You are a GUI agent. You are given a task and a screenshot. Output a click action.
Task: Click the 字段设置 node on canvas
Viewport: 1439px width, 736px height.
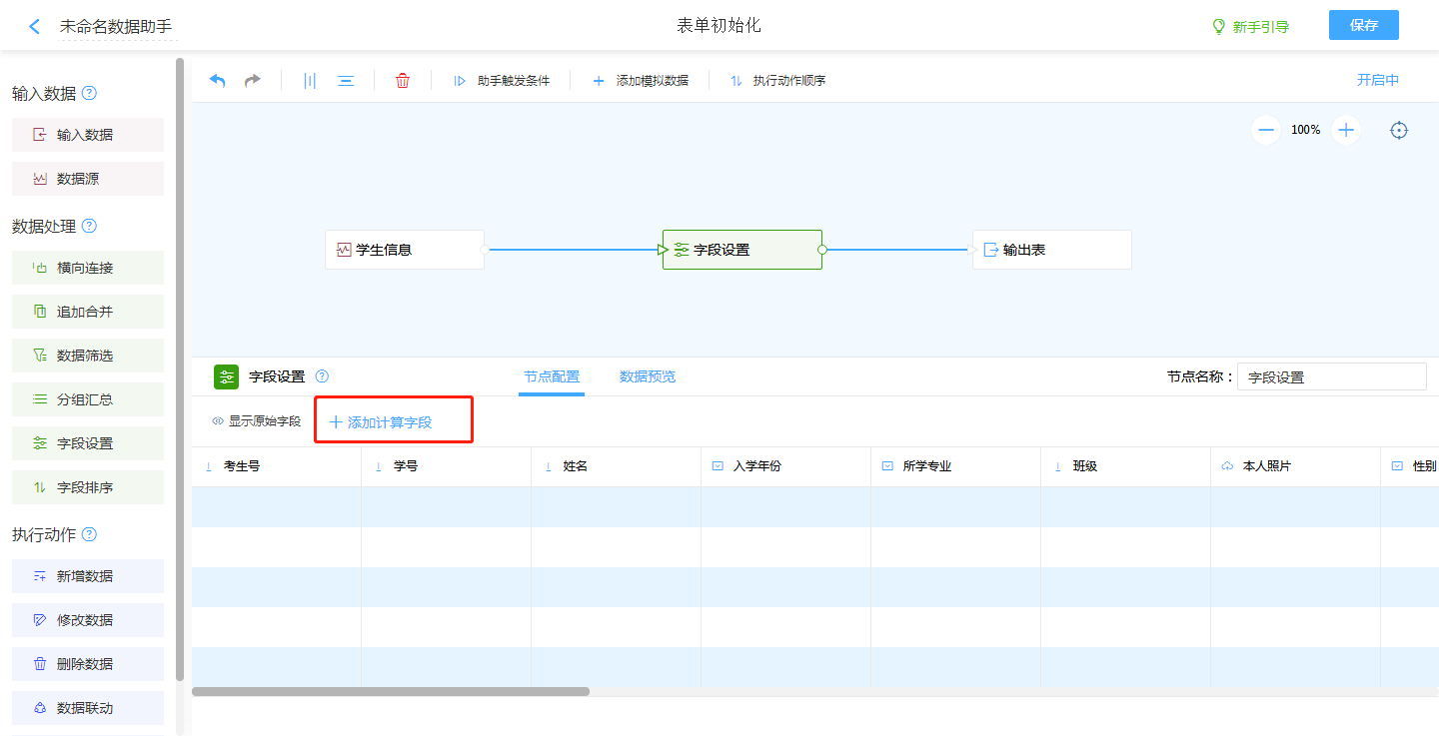[742, 250]
